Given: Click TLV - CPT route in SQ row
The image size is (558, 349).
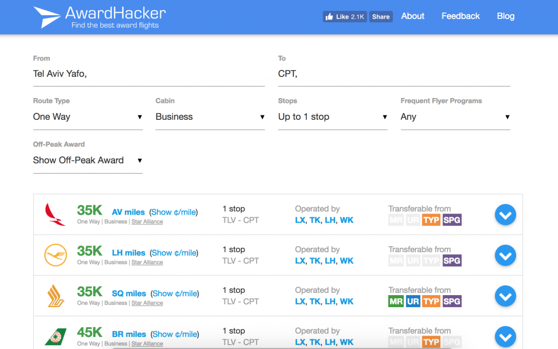Looking at the screenshot, I should 240,302.
